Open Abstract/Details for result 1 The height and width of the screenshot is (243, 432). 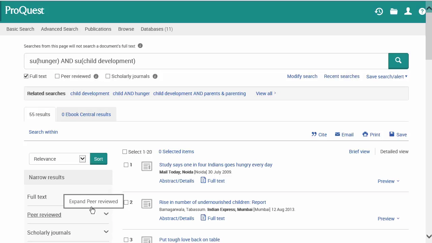point(177,181)
